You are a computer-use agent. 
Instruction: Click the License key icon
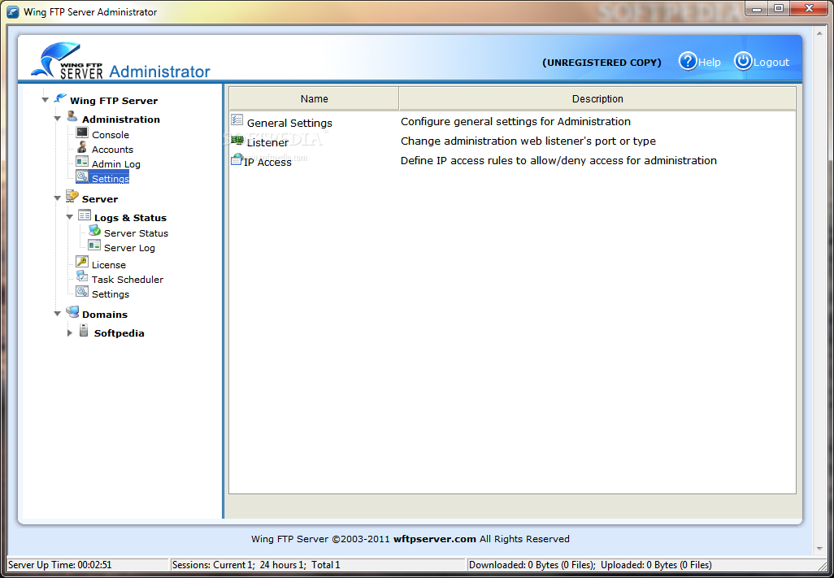click(82, 262)
